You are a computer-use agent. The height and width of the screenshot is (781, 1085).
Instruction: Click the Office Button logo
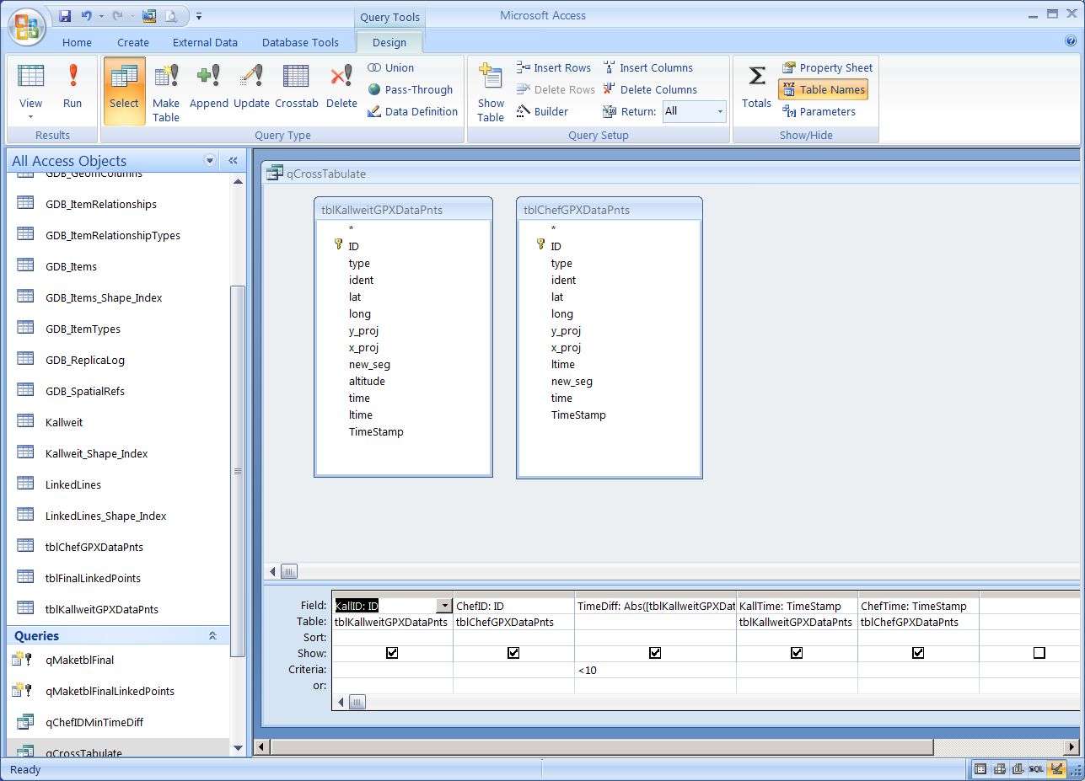click(x=29, y=28)
